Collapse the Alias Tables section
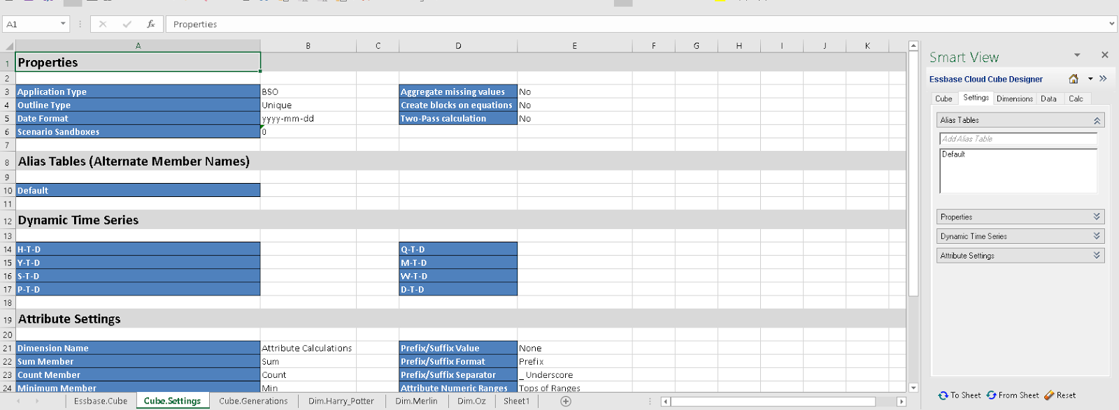Image resolution: width=1119 pixels, height=410 pixels. point(1097,121)
